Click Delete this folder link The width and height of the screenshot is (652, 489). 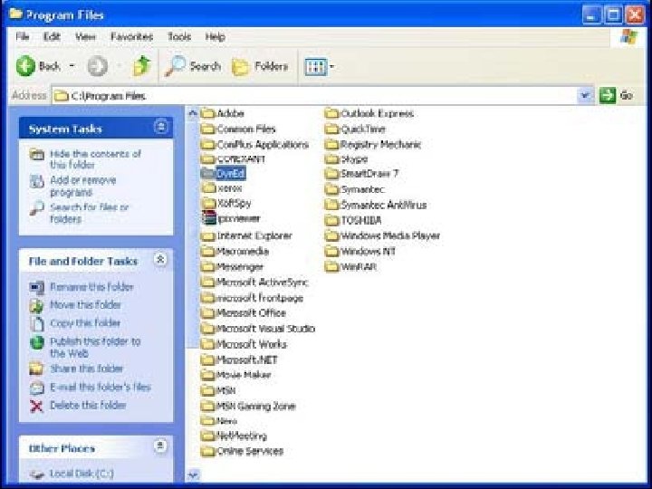[88, 405]
